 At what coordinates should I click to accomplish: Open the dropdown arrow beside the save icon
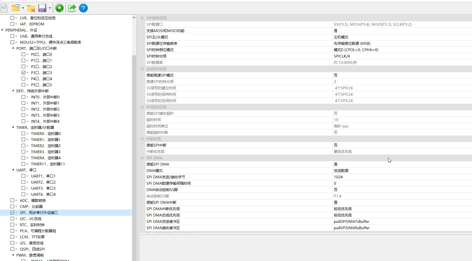pos(50,8)
